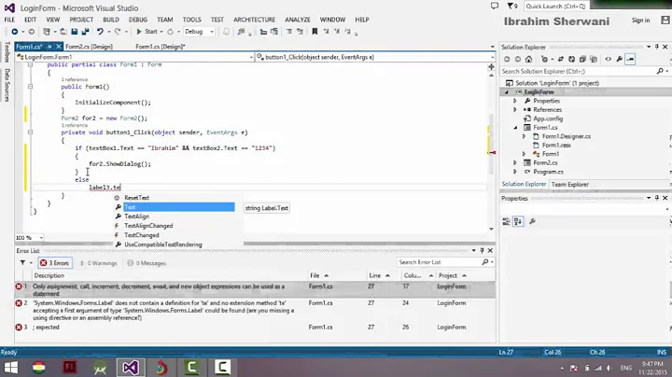Click Alphabetical sort icon in Properties panel
Image resolution: width=672 pixels, height=377 pixels.
click(x=518, y=221)
